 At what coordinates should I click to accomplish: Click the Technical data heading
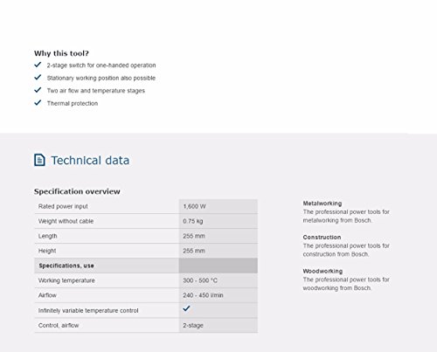coord(90,161)
